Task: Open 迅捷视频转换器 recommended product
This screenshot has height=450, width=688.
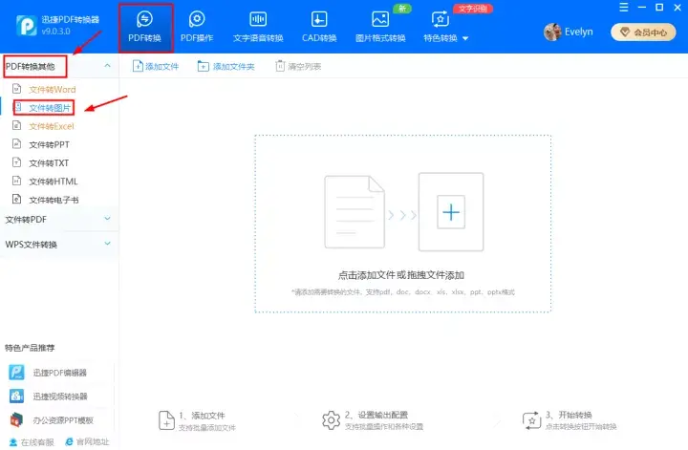Action: (x=59, y=396)
